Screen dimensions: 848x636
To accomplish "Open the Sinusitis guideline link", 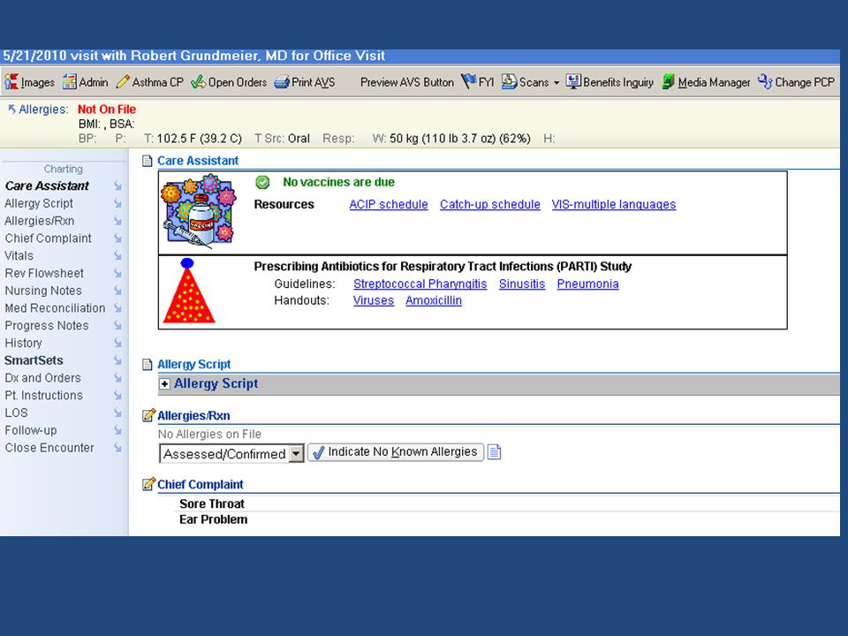I will [x=522, y=284].
